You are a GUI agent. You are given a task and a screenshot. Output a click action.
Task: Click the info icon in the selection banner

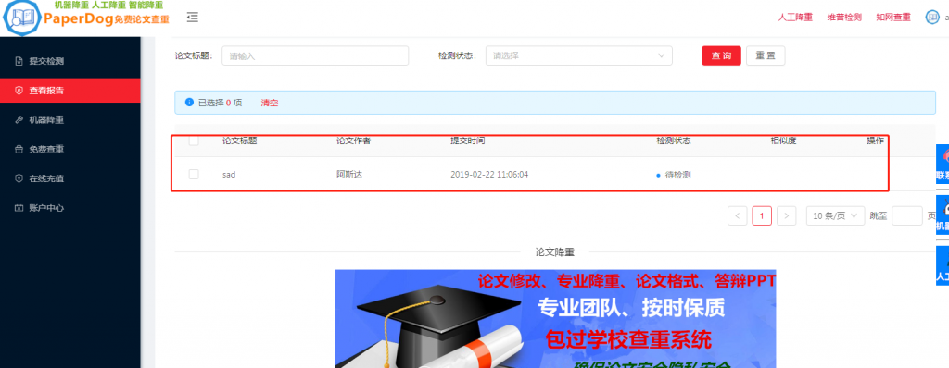click(189, 103)
